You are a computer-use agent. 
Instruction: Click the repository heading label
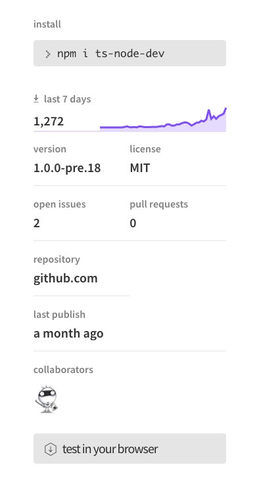(57, 259)
